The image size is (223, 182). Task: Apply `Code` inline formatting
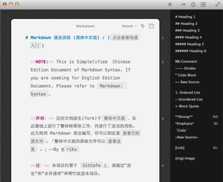click(181, 130)
